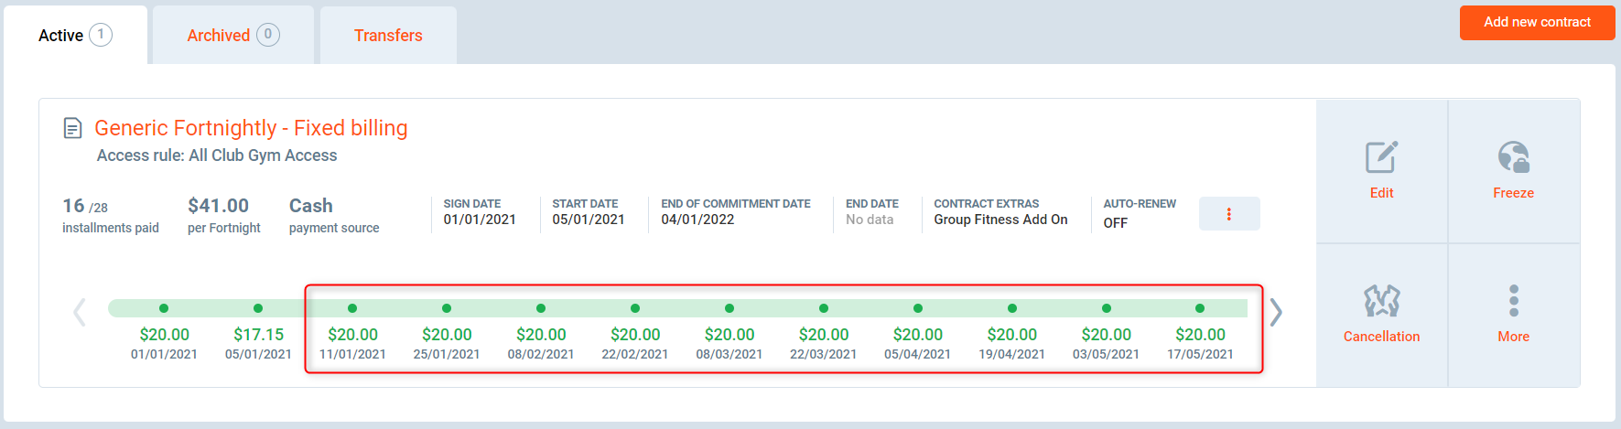Open the red three-dot menu near Auto-Renew
This screenshot has width=1621, height=429.
coord(1228,214)
